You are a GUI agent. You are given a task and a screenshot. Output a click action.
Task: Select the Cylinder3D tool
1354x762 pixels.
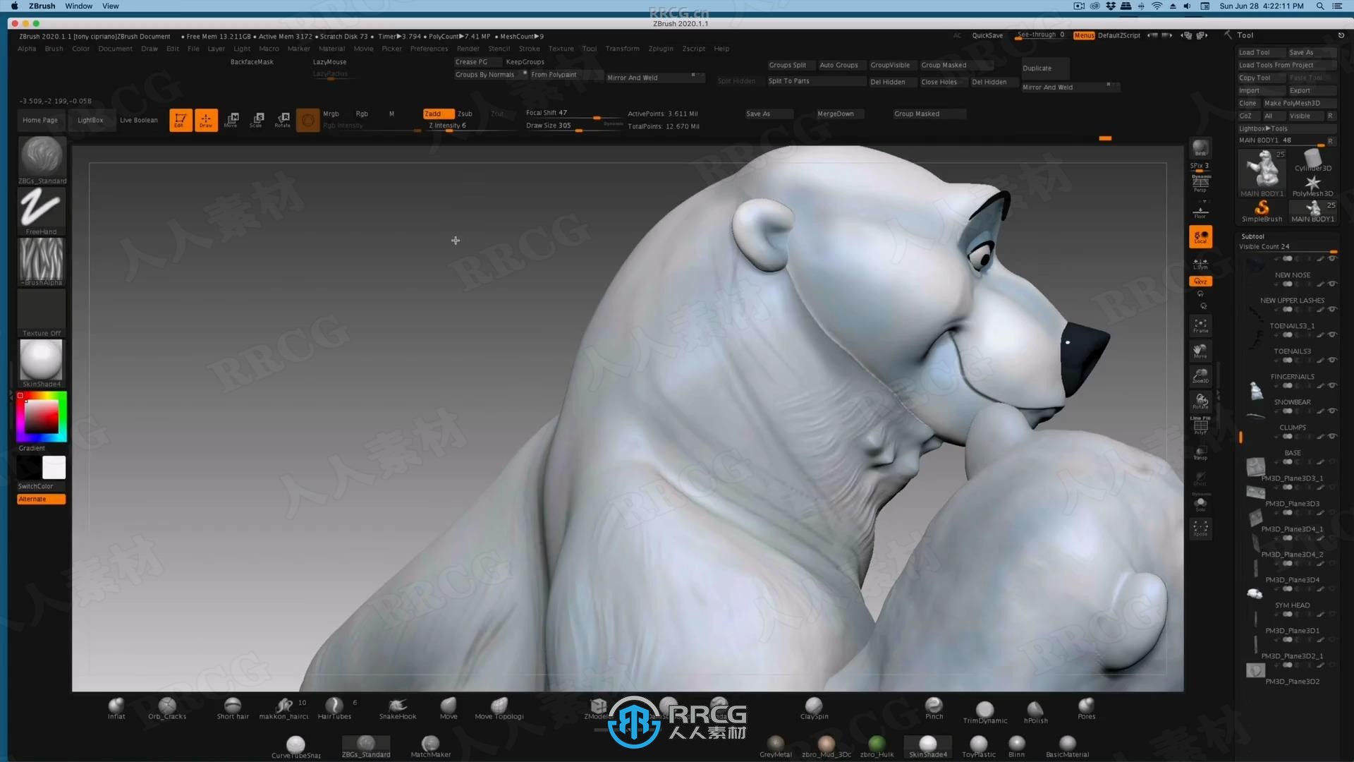(1312, 161)
